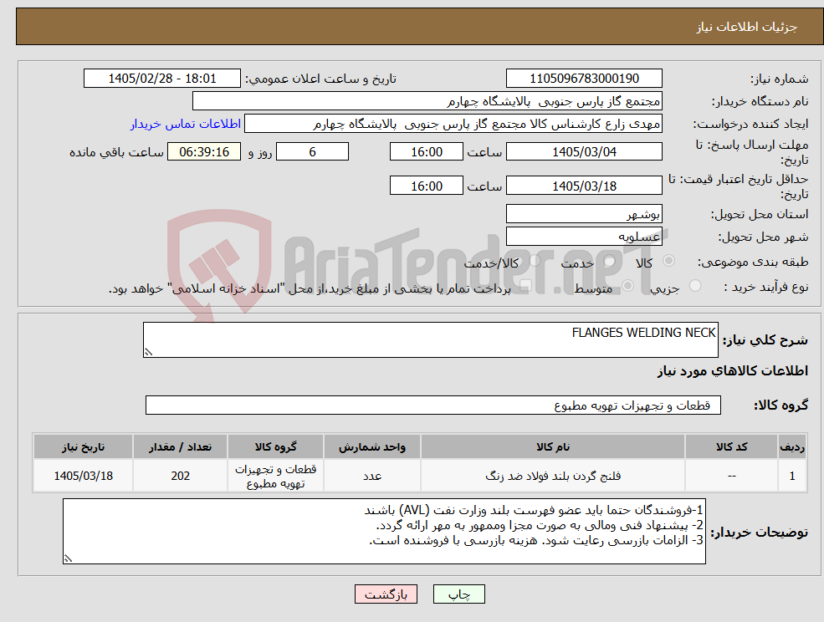Click the response deadline date 1405/03/04

[584, 152]
